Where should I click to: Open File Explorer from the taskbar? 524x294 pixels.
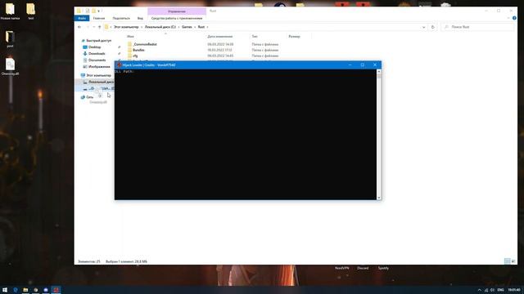tap(25, 290)
